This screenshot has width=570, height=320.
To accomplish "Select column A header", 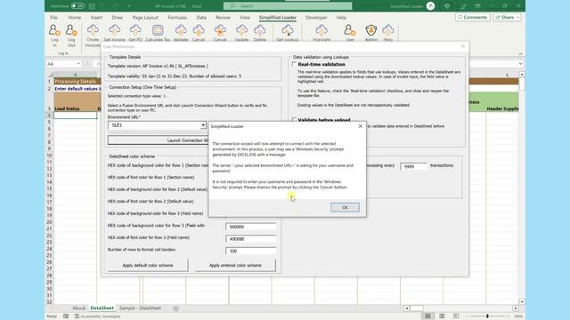I will [75, 75].
